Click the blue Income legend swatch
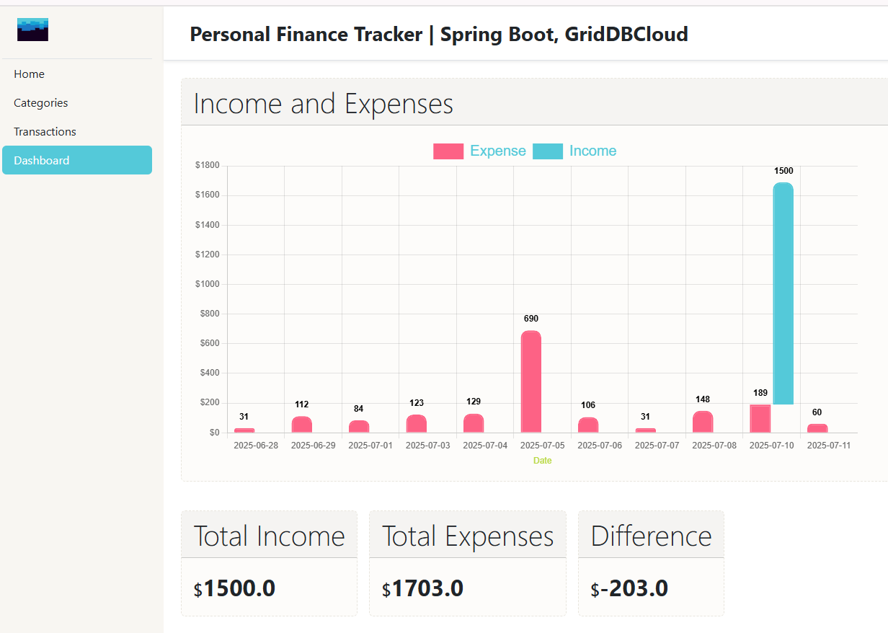This screenshot has width=888, height=633. pos(547,151)
